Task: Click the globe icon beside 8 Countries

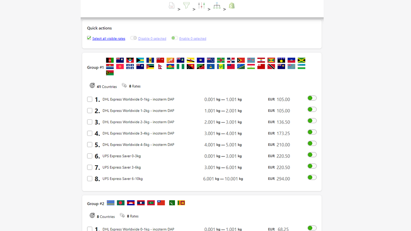Action: tap(92, 215)
